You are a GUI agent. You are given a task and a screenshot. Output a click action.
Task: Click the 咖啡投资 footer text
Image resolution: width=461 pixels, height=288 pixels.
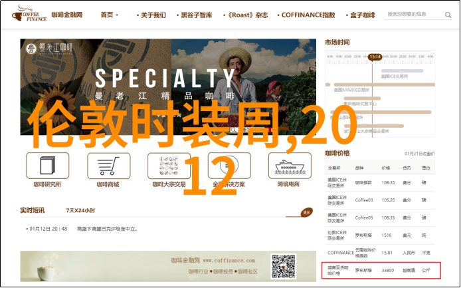point(223,271)
